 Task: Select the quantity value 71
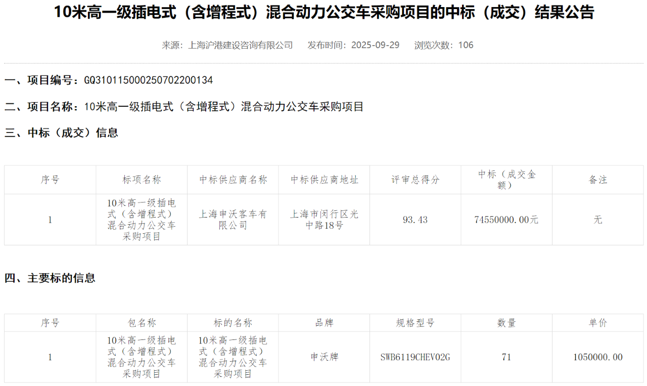(506, 357)
